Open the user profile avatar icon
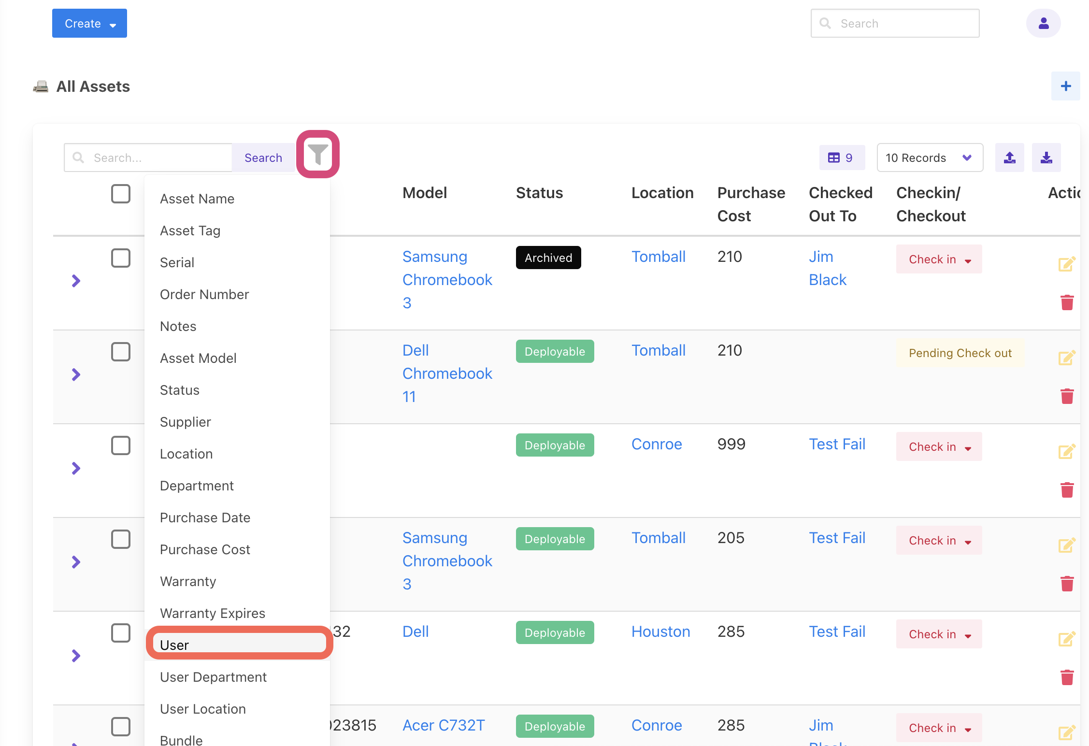This screenshot has width=1089, height=746. (1043, 23)
